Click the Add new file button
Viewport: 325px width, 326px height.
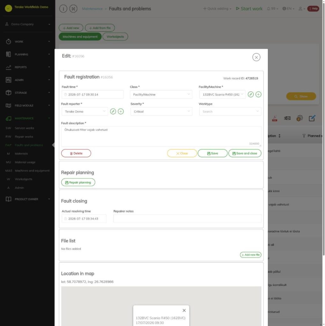pos(251,255)
